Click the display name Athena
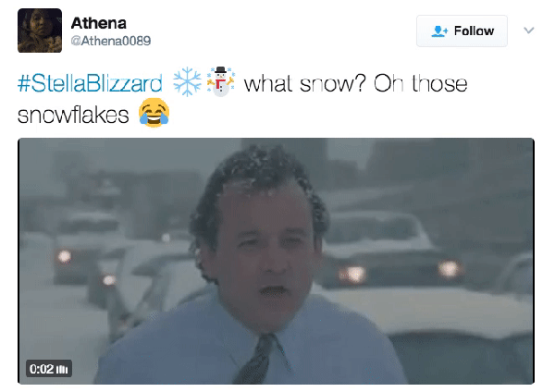 tap(98, 23)
